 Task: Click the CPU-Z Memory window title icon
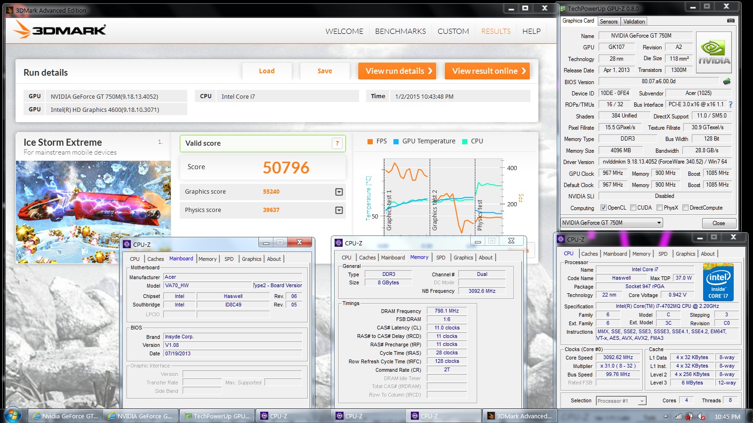[338, 243]
